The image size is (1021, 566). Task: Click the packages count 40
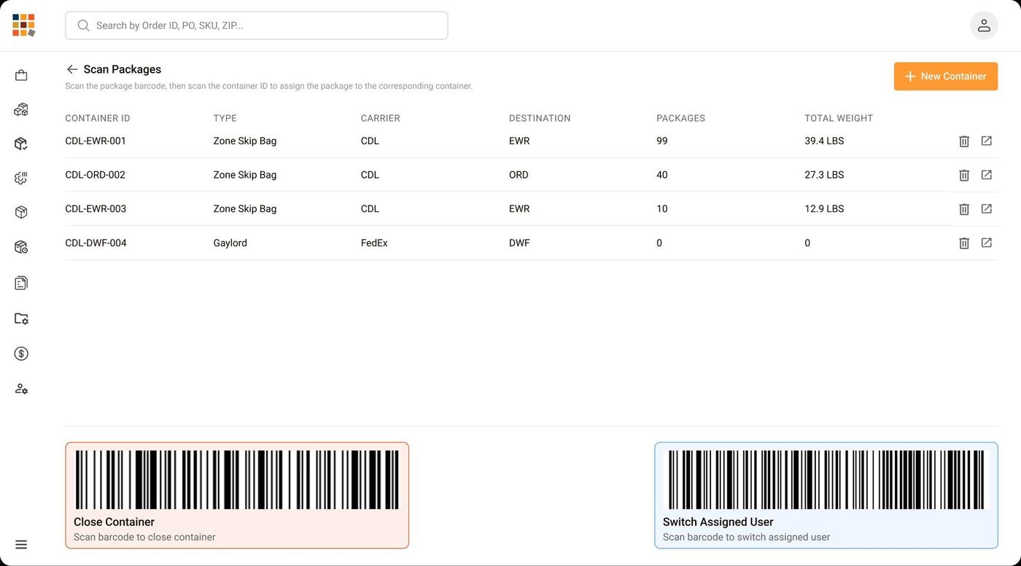point(662,175)
